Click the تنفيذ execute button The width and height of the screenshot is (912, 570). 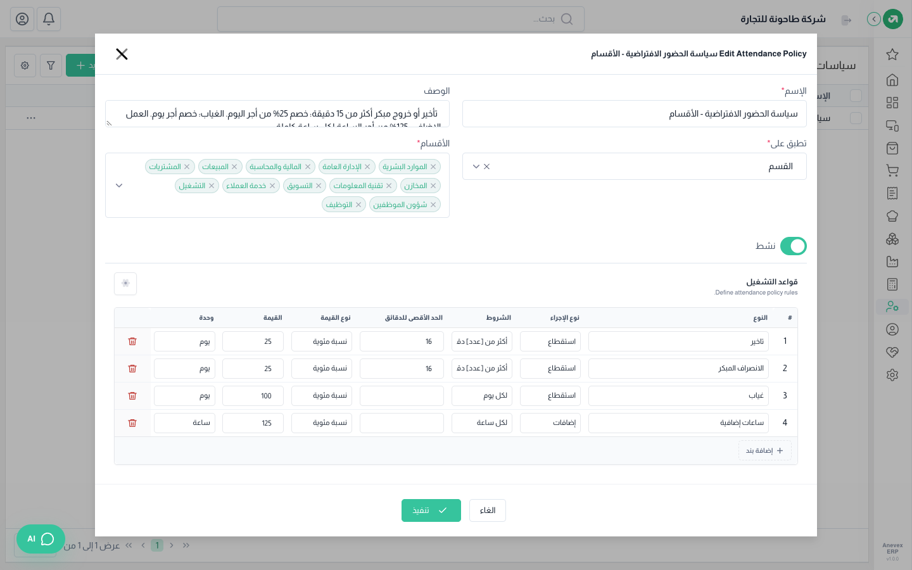[x=431, y=510]
